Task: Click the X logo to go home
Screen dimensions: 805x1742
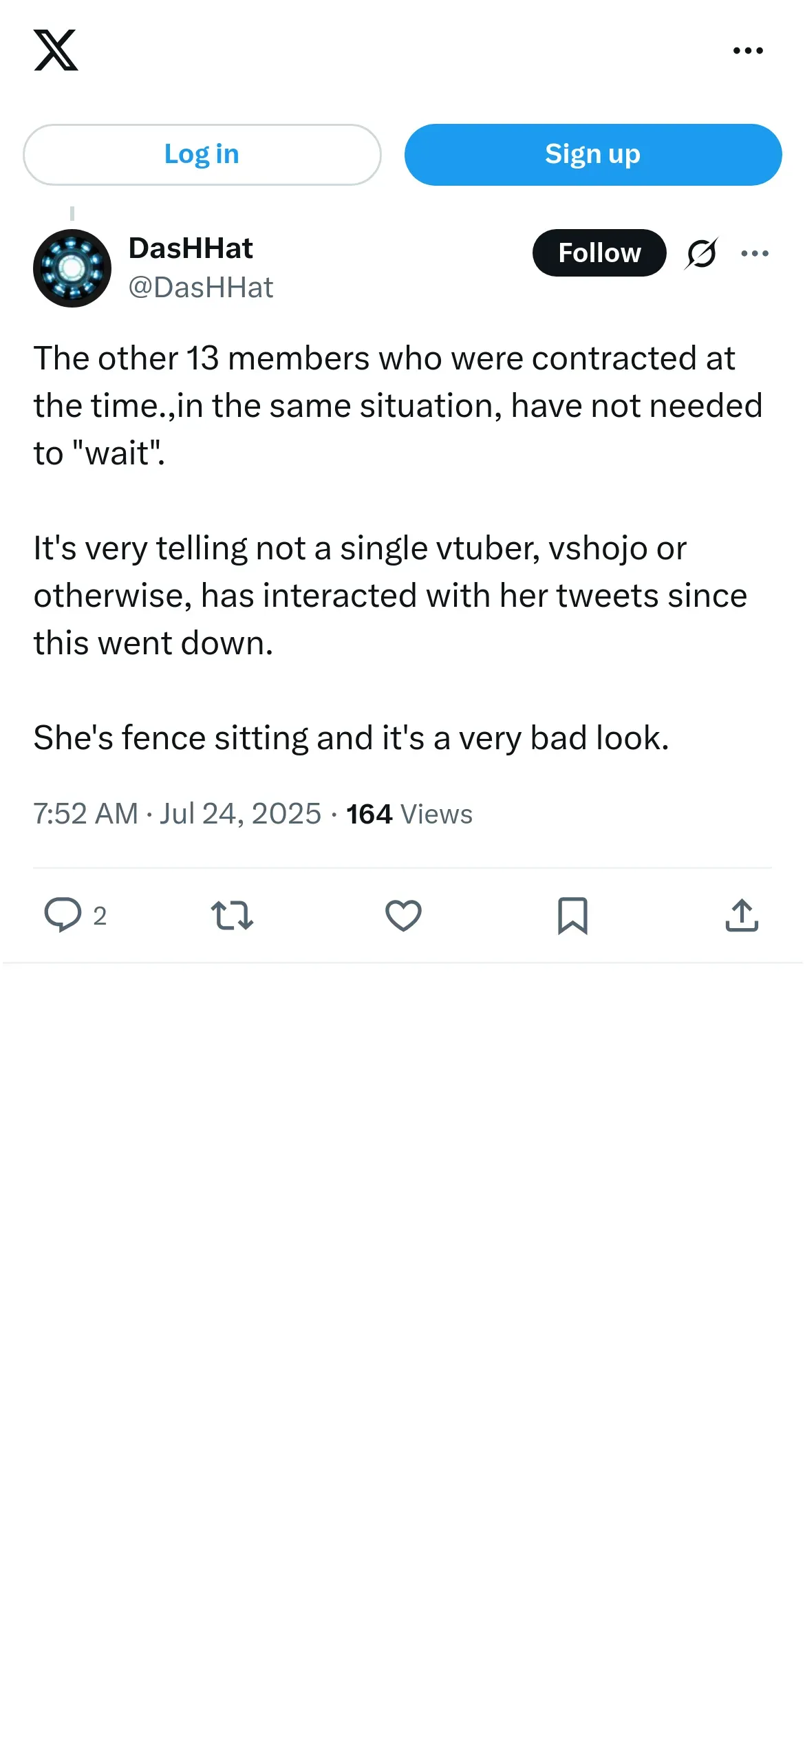Action: (x=56, y=50)
